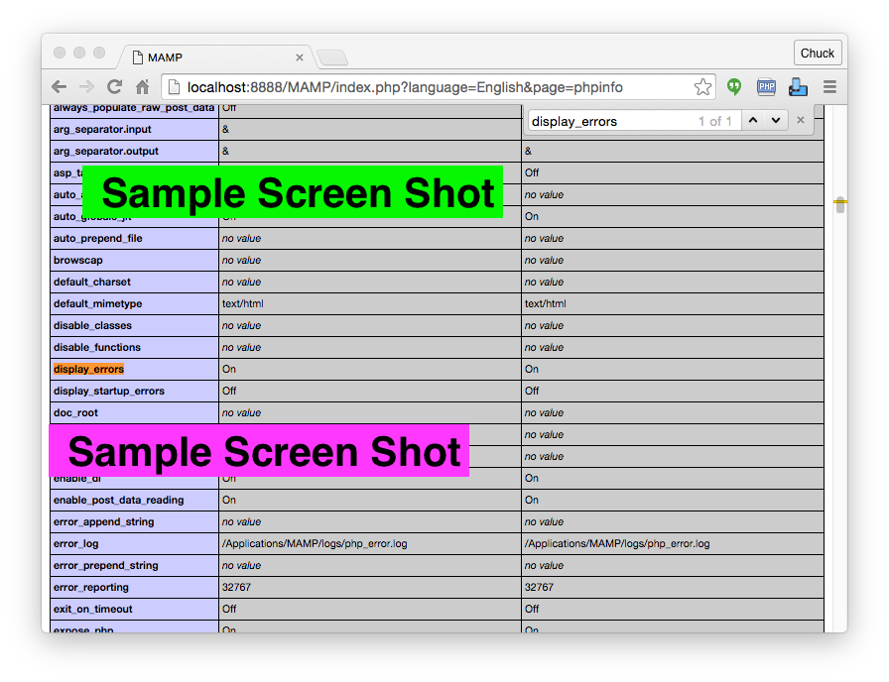Open the Chrome hamburger menu
Viewport: 889px width, 682px height.
pyautogui.click(x=830, y=86)
